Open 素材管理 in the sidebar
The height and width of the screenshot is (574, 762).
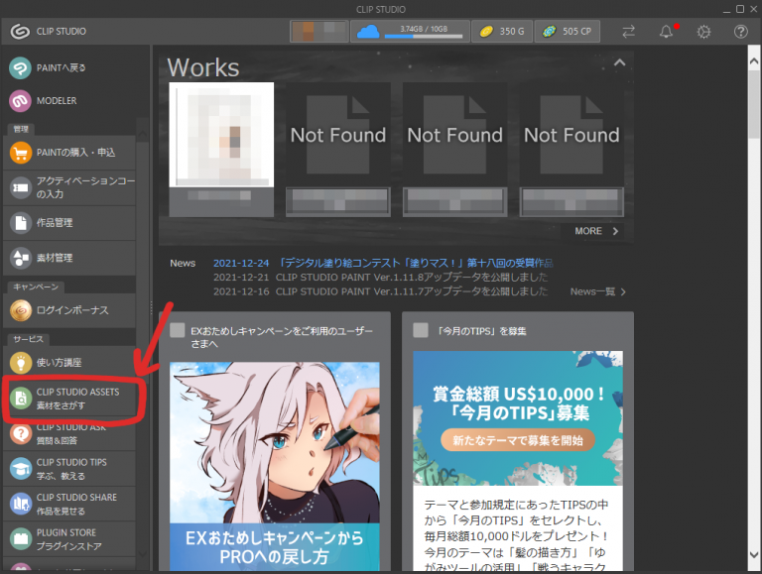pos(69,258)
